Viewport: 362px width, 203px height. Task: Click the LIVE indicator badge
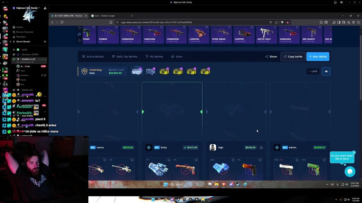(x=313, y=71)
